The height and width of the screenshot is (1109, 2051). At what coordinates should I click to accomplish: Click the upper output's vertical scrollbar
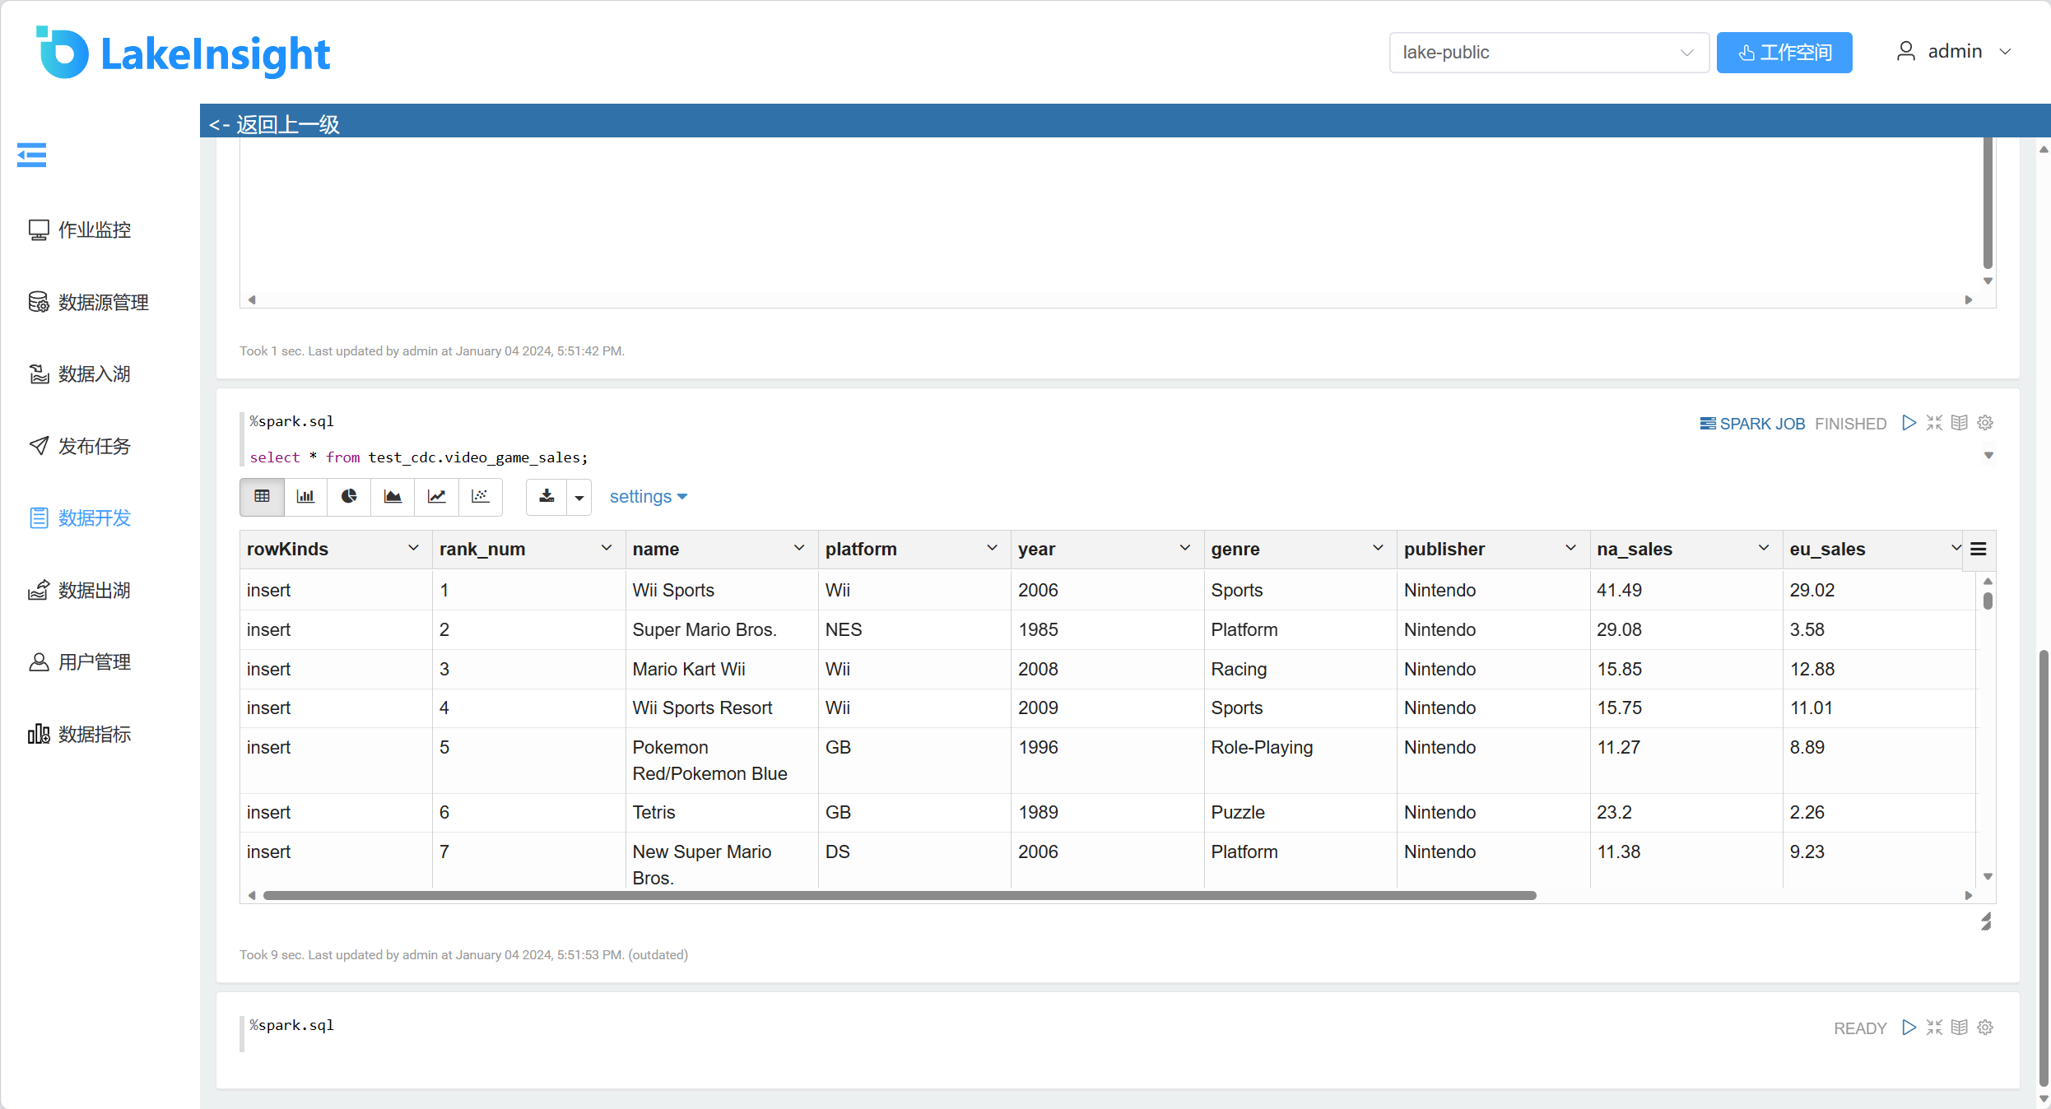[1988, 204]
